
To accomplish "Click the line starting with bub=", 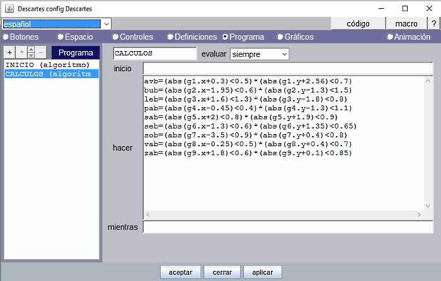I will [x=248, y=90].
